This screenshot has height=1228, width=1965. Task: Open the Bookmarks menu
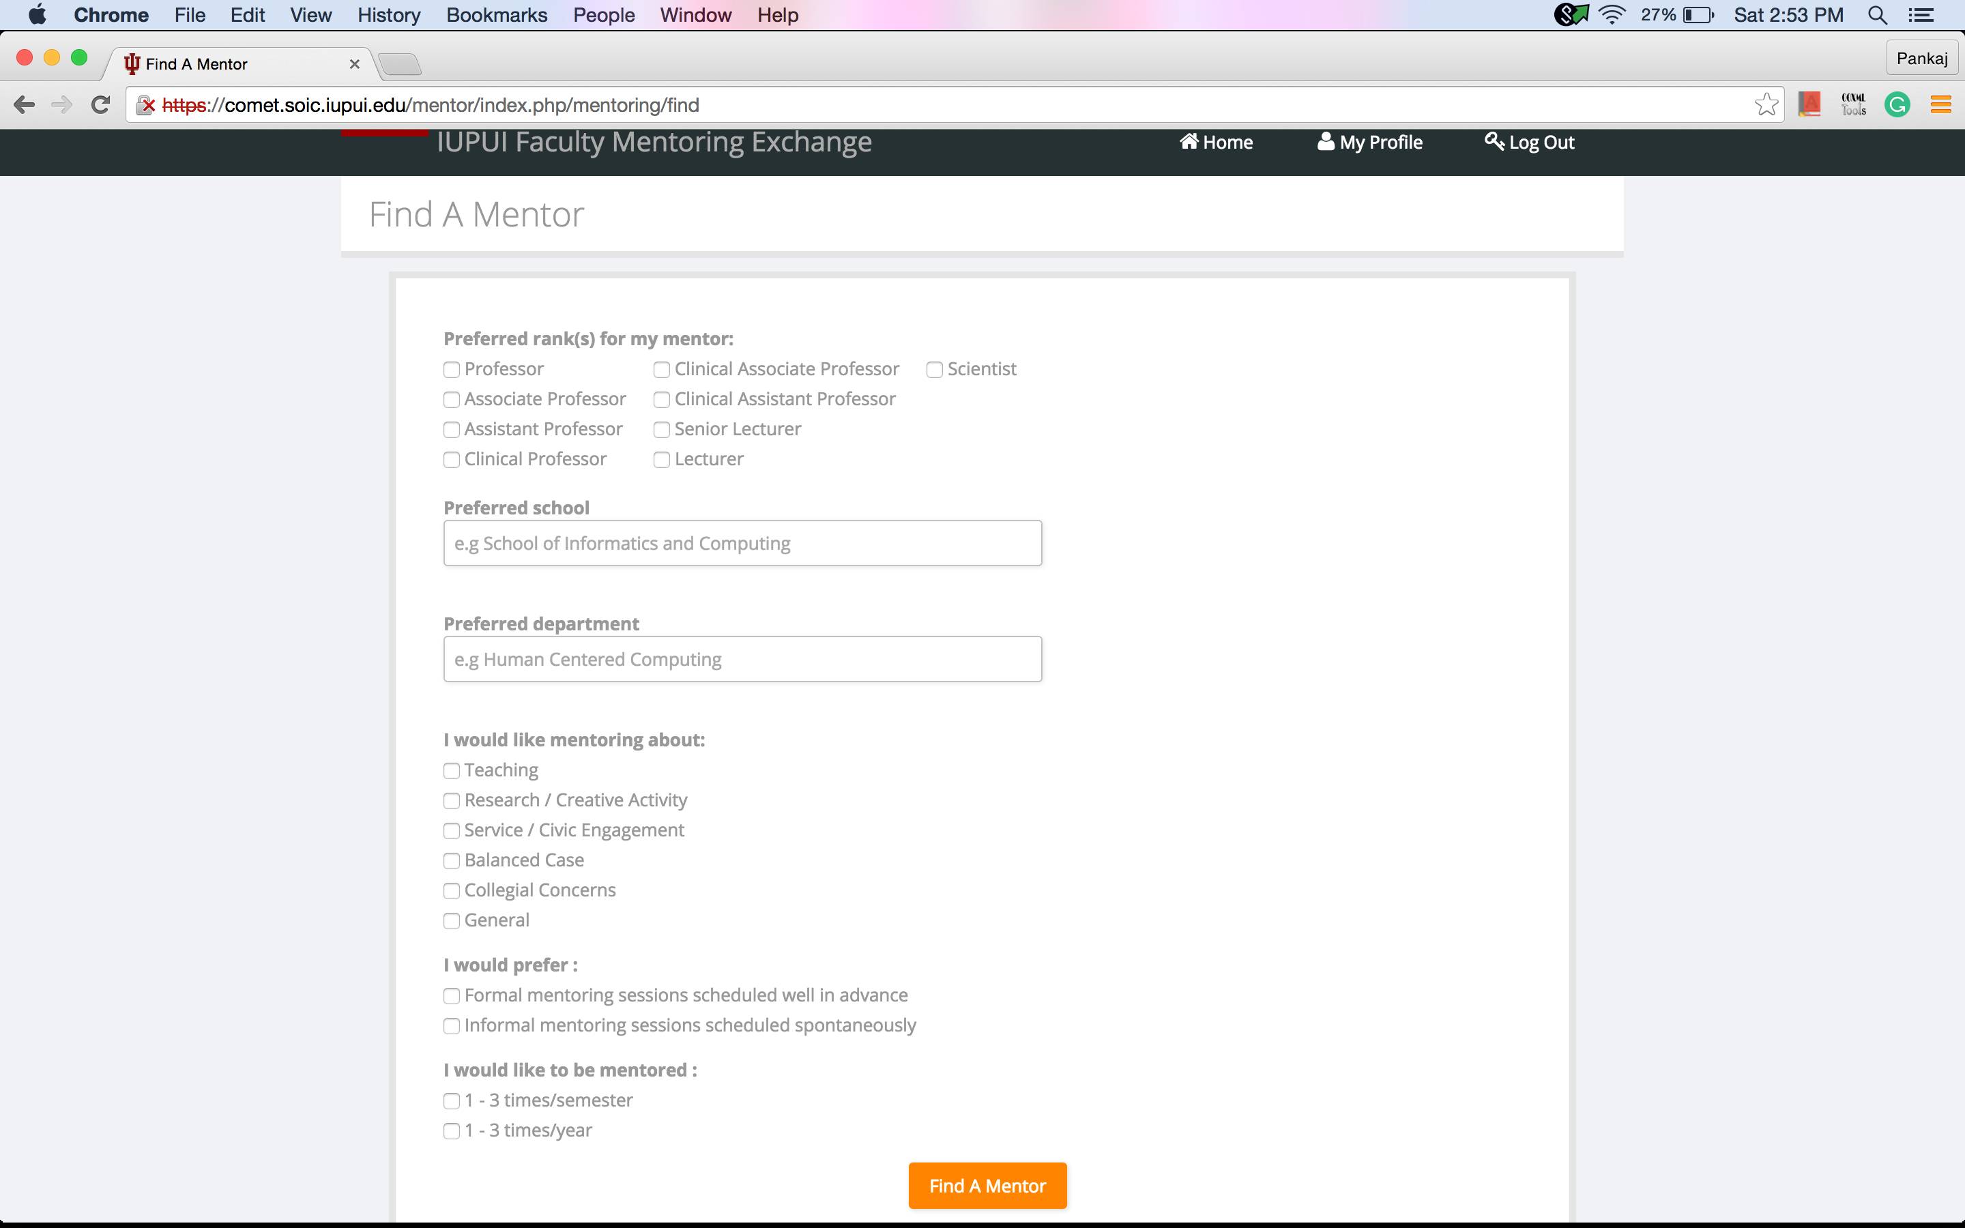pyautogui.click(x=496, y=16)
